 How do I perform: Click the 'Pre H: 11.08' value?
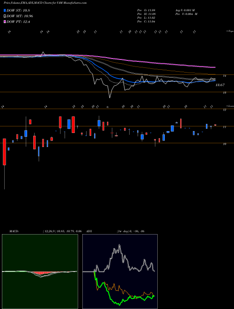point(146,14)
